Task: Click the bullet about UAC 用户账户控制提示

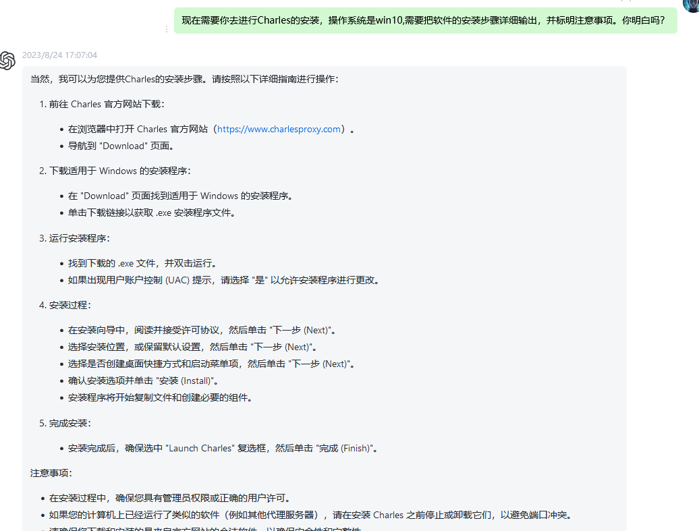Action: 223,280
